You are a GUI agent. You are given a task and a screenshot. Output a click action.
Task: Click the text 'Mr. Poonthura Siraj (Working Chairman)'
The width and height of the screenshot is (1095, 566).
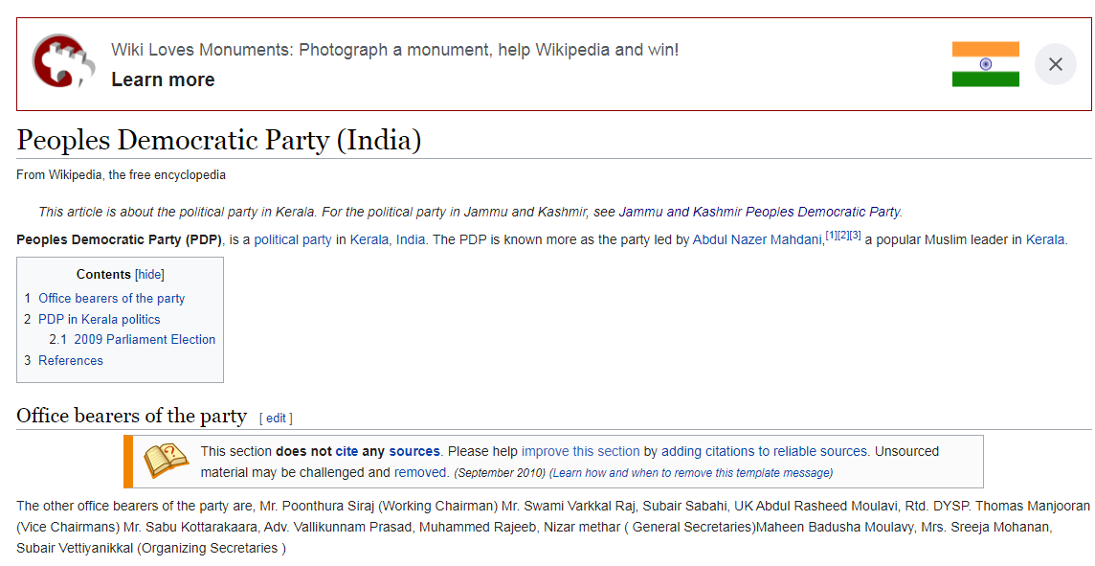tap(378, 506)
